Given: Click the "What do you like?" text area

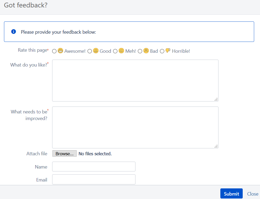Looking at the screenshot, I should pyautogui.click(x=135, y=80).
